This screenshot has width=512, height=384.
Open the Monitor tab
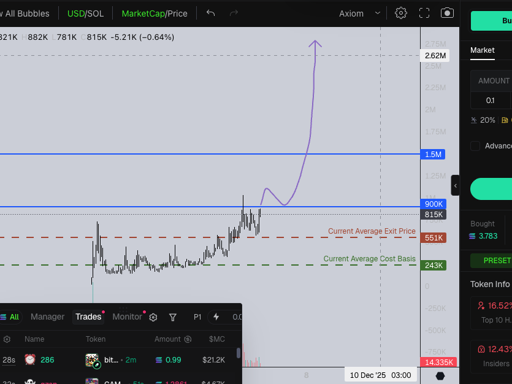tap(126, 317)
